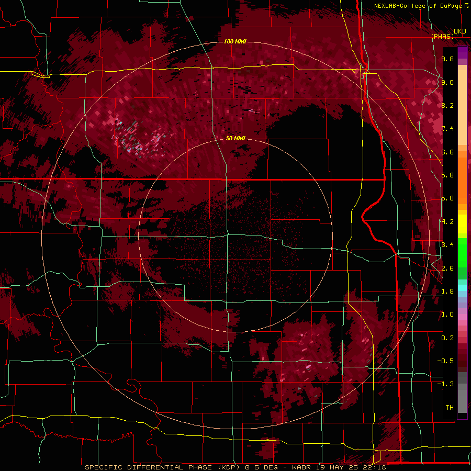Click the 5.0 scale value

447,198
